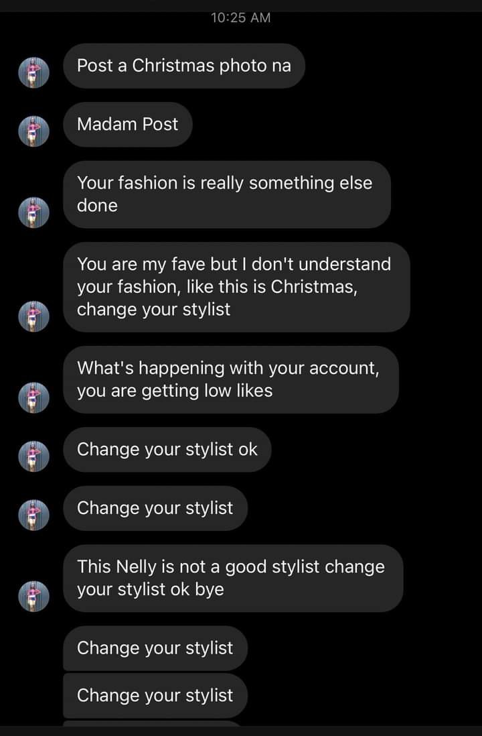Tap the "You are my fave" message bubble
The height and width of the screenshot is (736, 482).
pos(236,286)
